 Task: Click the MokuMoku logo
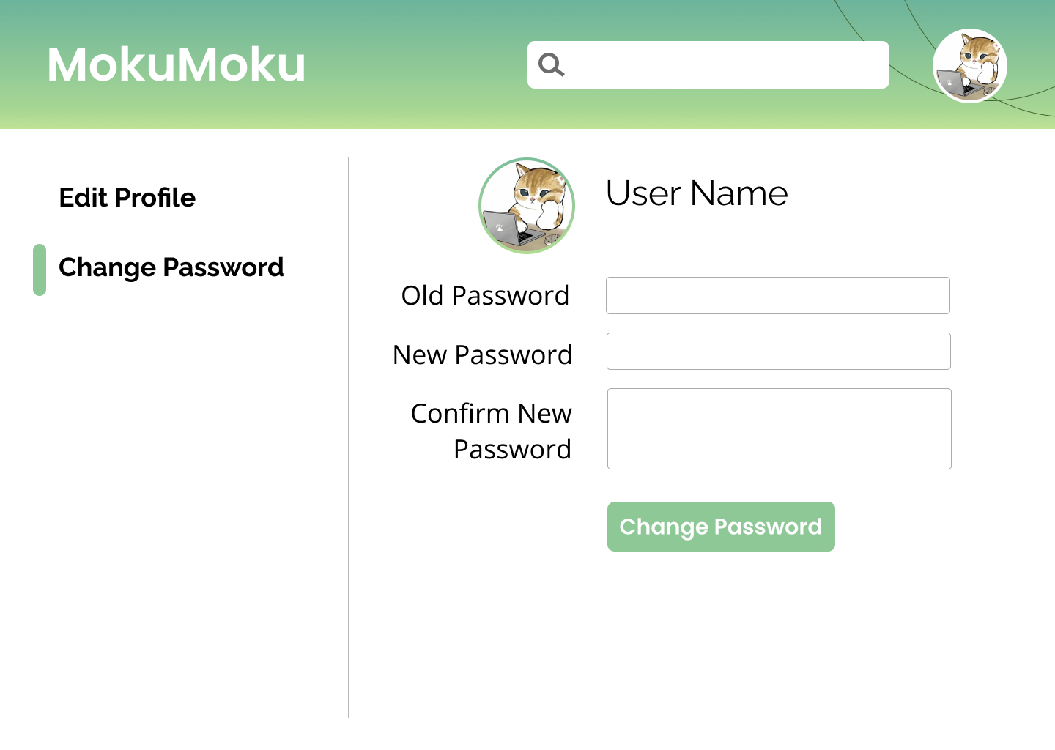point(176,64)
